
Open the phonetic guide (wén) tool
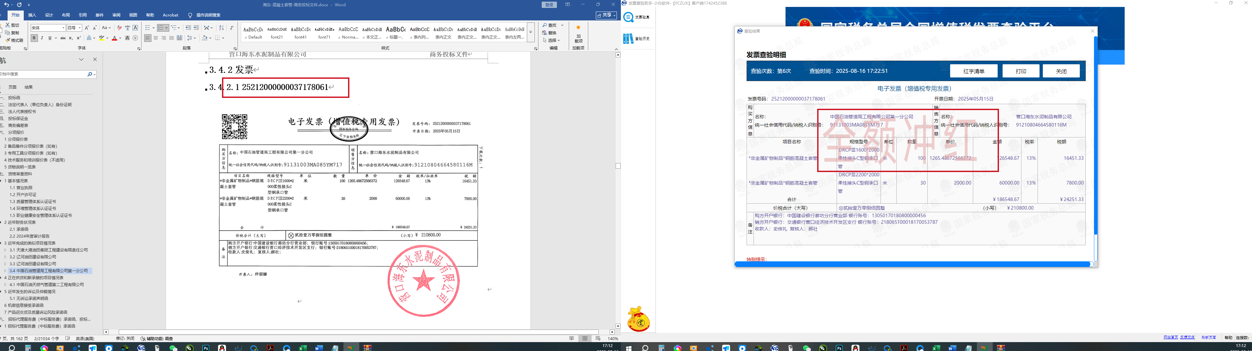point(127,28)
